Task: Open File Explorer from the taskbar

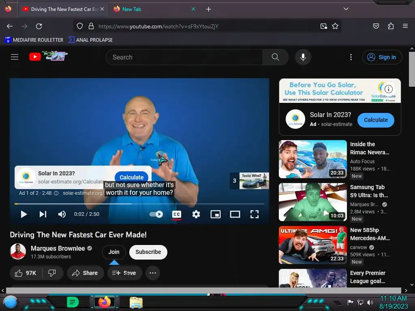Action: [x=136, y=302]
